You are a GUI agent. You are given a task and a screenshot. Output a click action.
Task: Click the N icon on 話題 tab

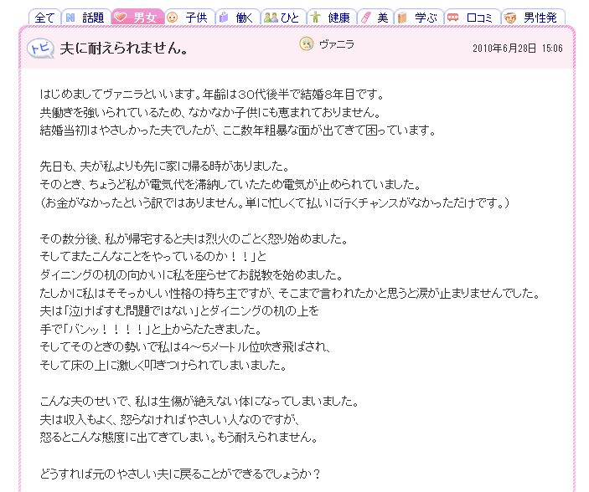point(70,18)
